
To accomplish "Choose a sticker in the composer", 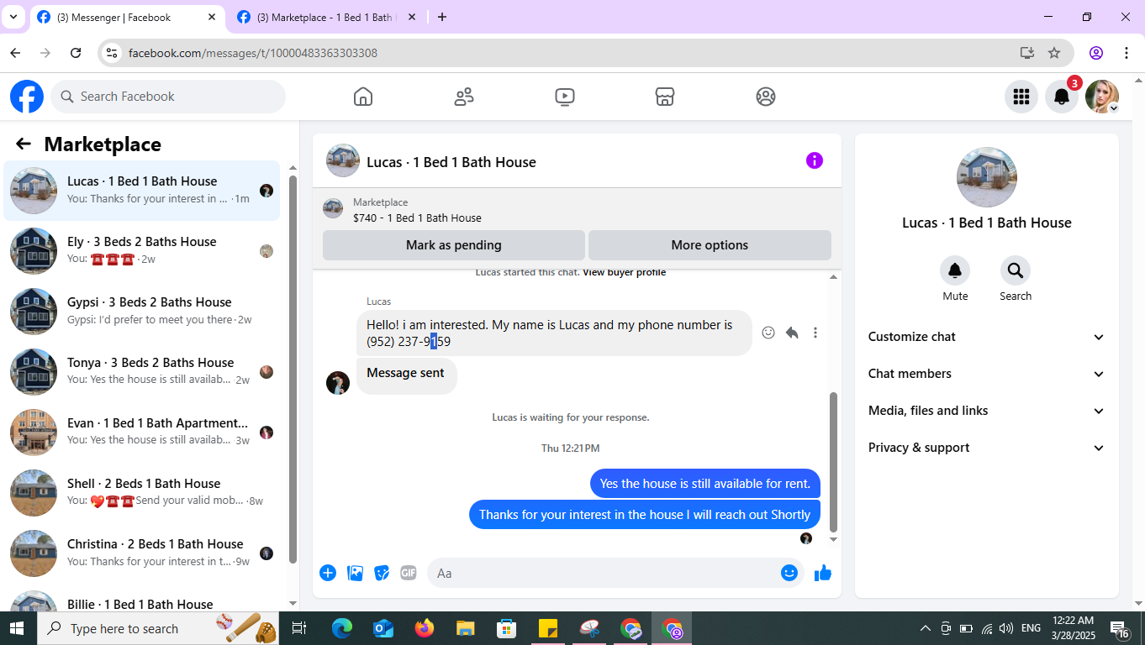I will click(382, 573).
